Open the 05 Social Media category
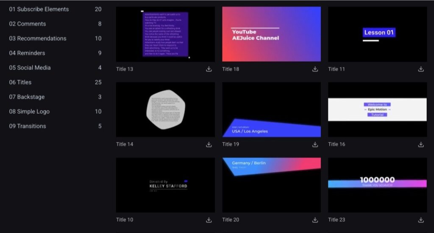This screenshot has width=434, height=233. tap(30, 68)
